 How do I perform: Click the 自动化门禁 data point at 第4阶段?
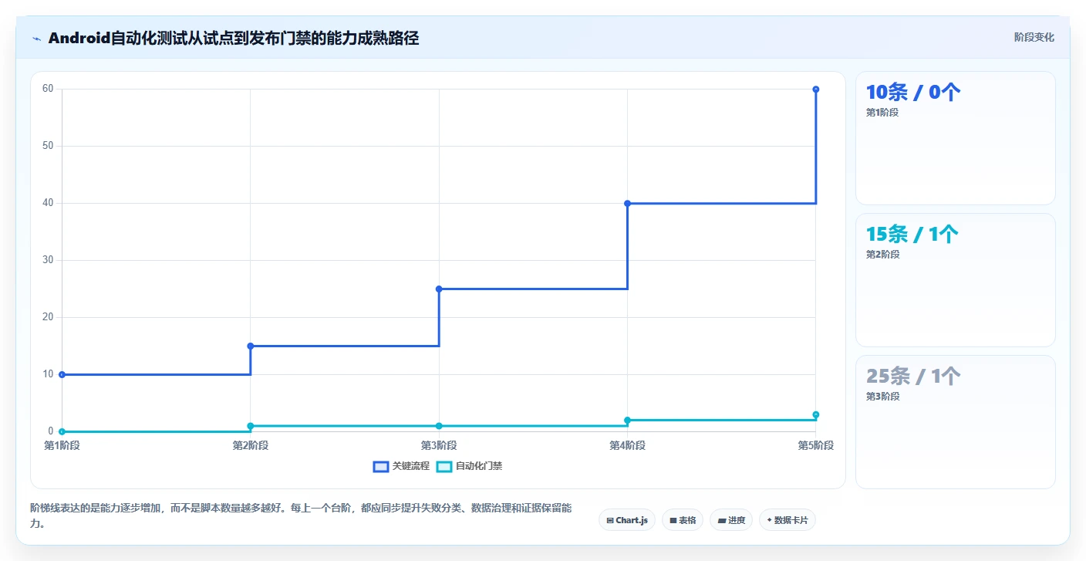click(627, 420)
